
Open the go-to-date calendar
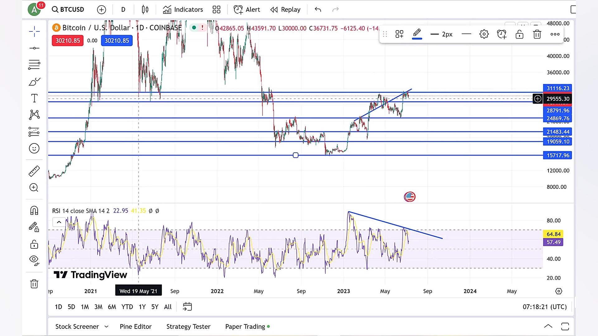coord(187,307)
